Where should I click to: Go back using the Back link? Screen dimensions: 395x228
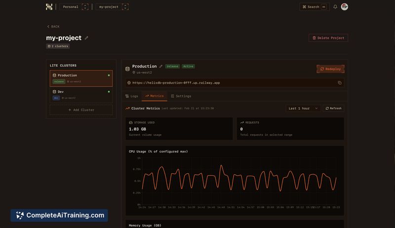click(x=53, y=27)
